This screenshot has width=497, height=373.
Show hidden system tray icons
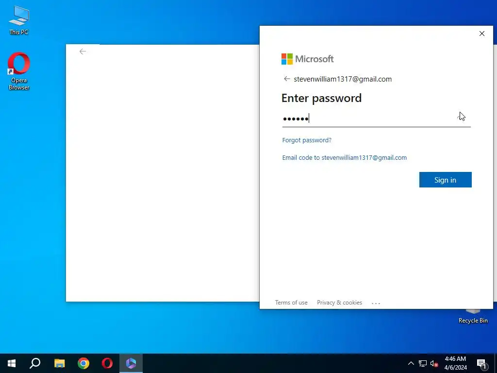point(411,363)
